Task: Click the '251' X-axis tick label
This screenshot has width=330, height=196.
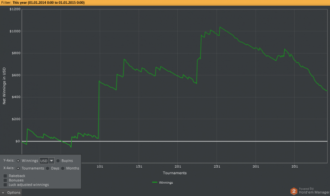Action: pos(217,167)
